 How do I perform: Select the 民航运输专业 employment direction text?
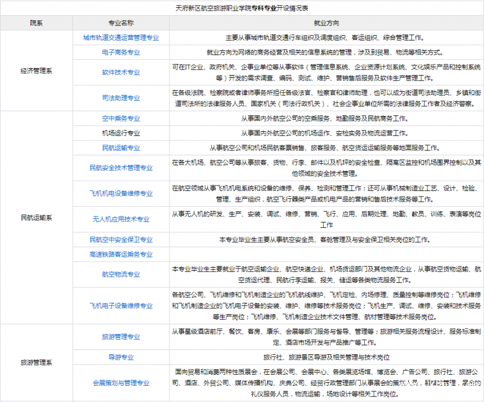[x=326, y=148]
